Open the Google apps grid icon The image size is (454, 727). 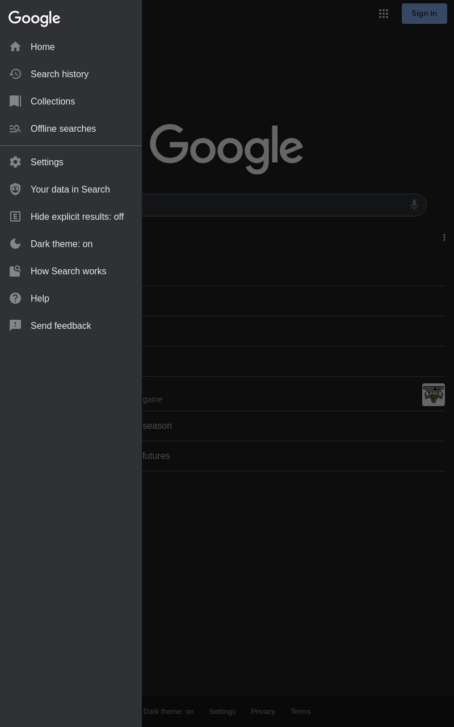384,14
